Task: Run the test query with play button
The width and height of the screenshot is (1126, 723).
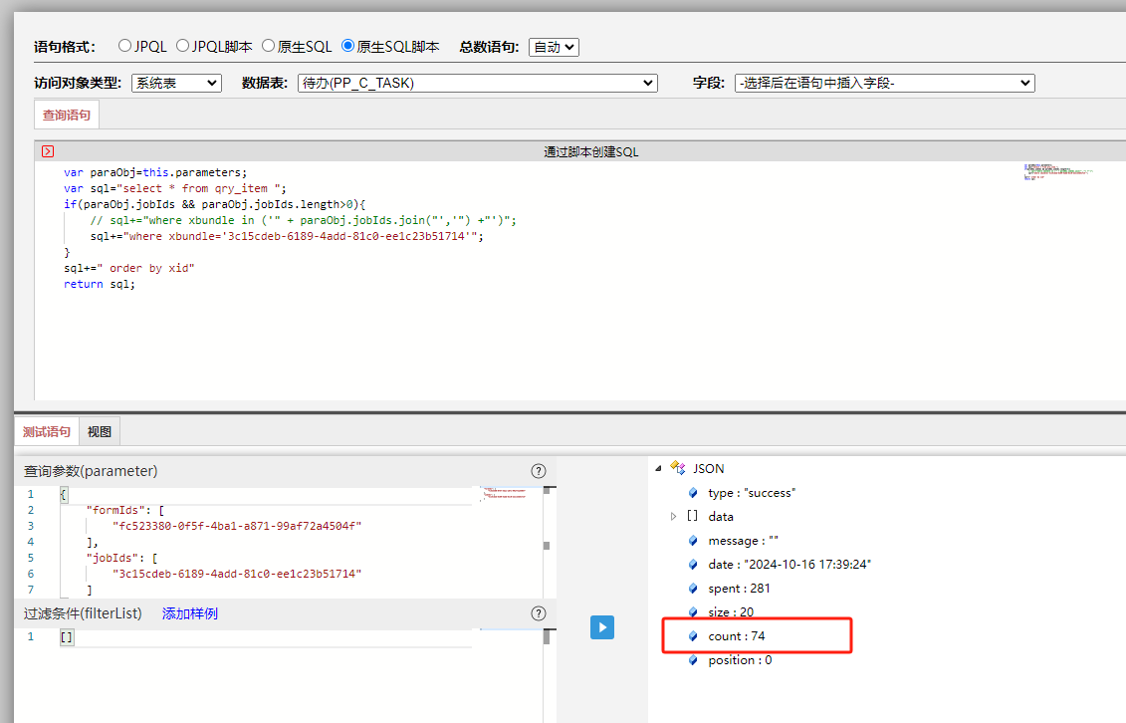Action: coord(601,627)
